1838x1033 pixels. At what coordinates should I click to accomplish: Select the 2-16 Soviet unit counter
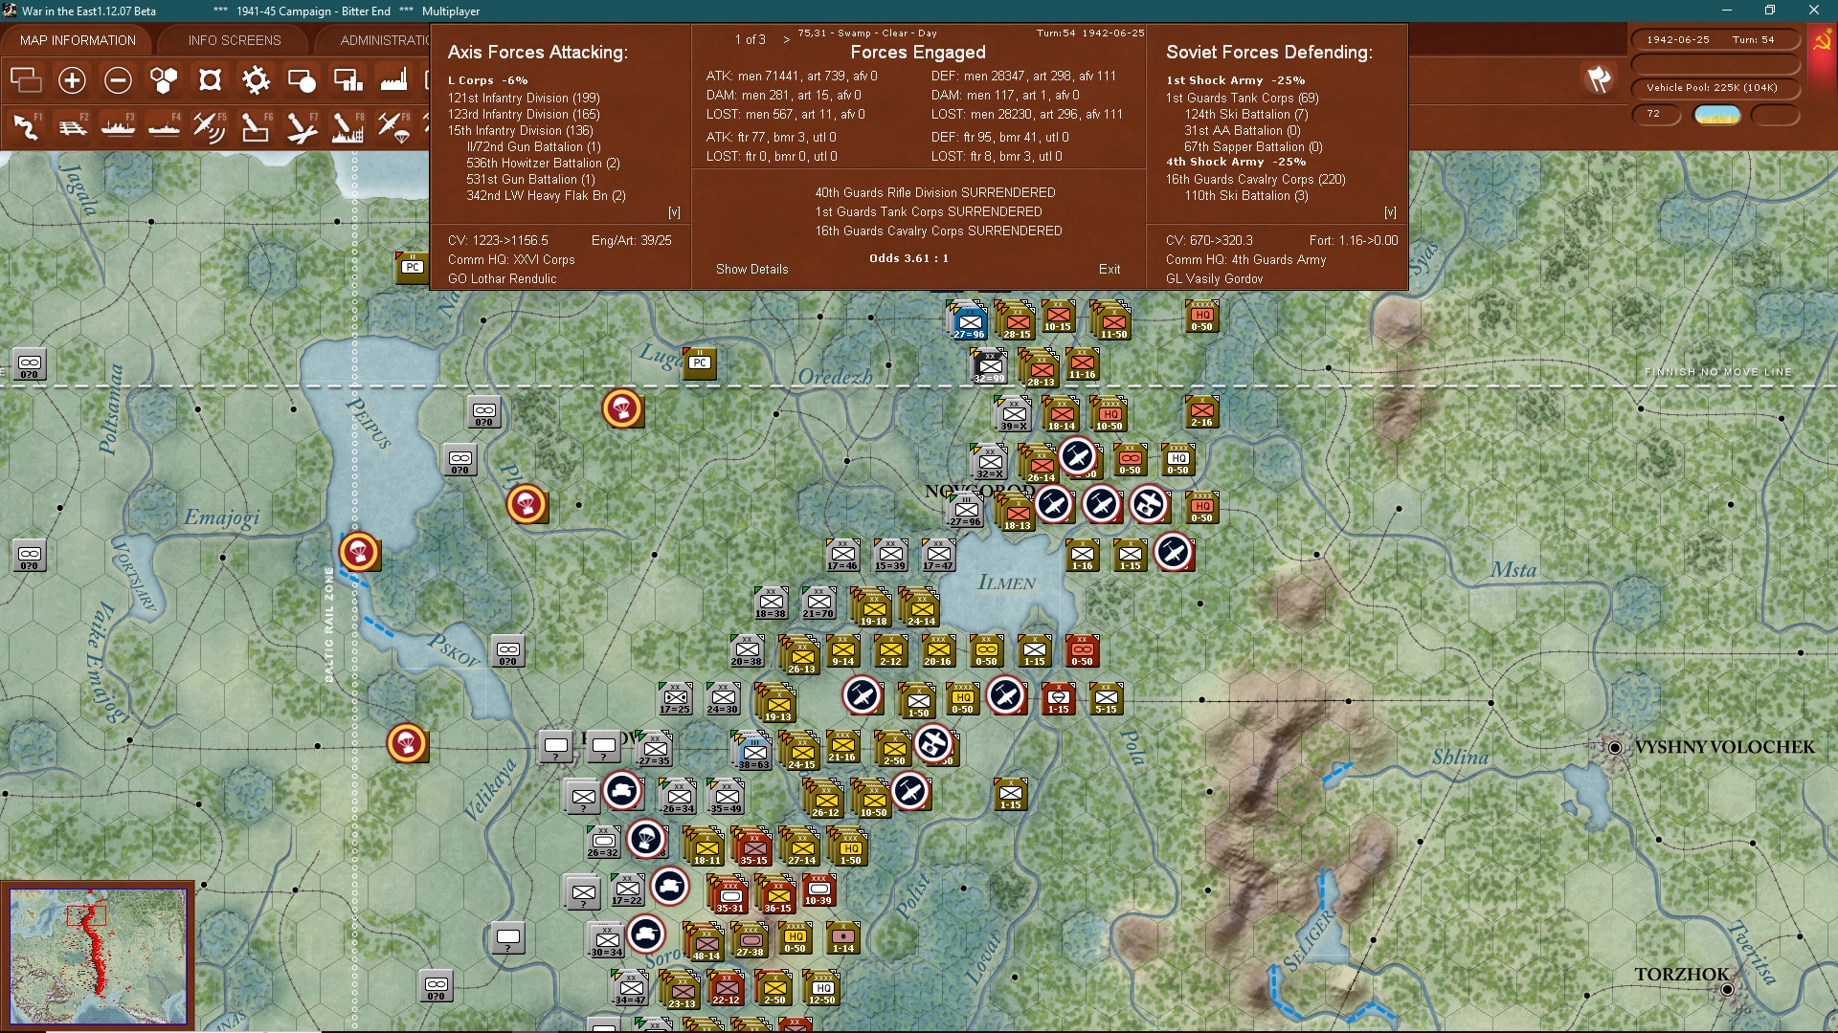coord(1201,411)
